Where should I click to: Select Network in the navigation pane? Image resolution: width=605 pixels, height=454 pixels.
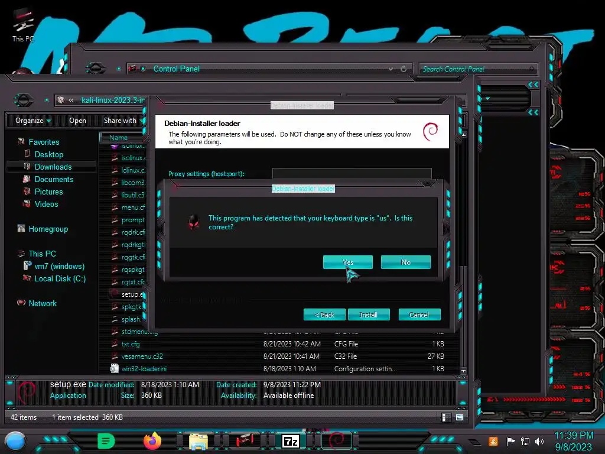[x=43, y=303]
